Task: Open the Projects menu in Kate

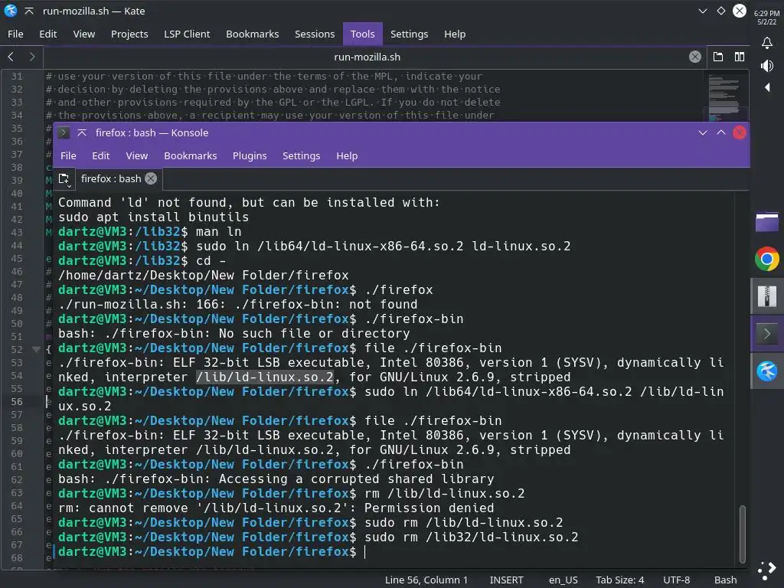Action: click(129, 34)
